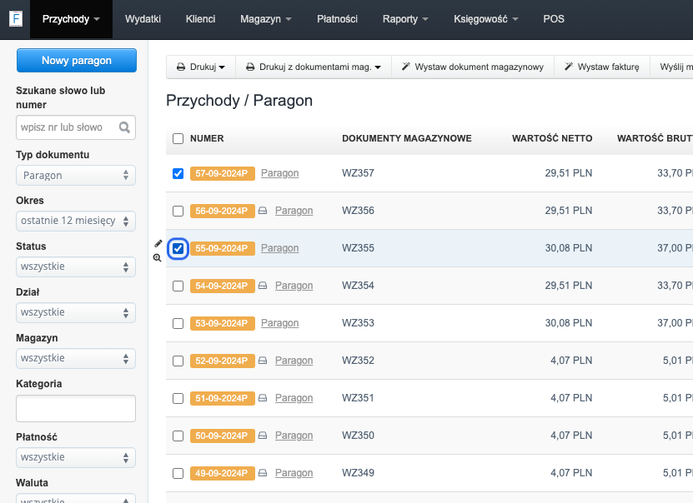Click printer icon next to 52-09-2024P
The height and width of the screenshot is (503, 693).
(x=263, y=361)
